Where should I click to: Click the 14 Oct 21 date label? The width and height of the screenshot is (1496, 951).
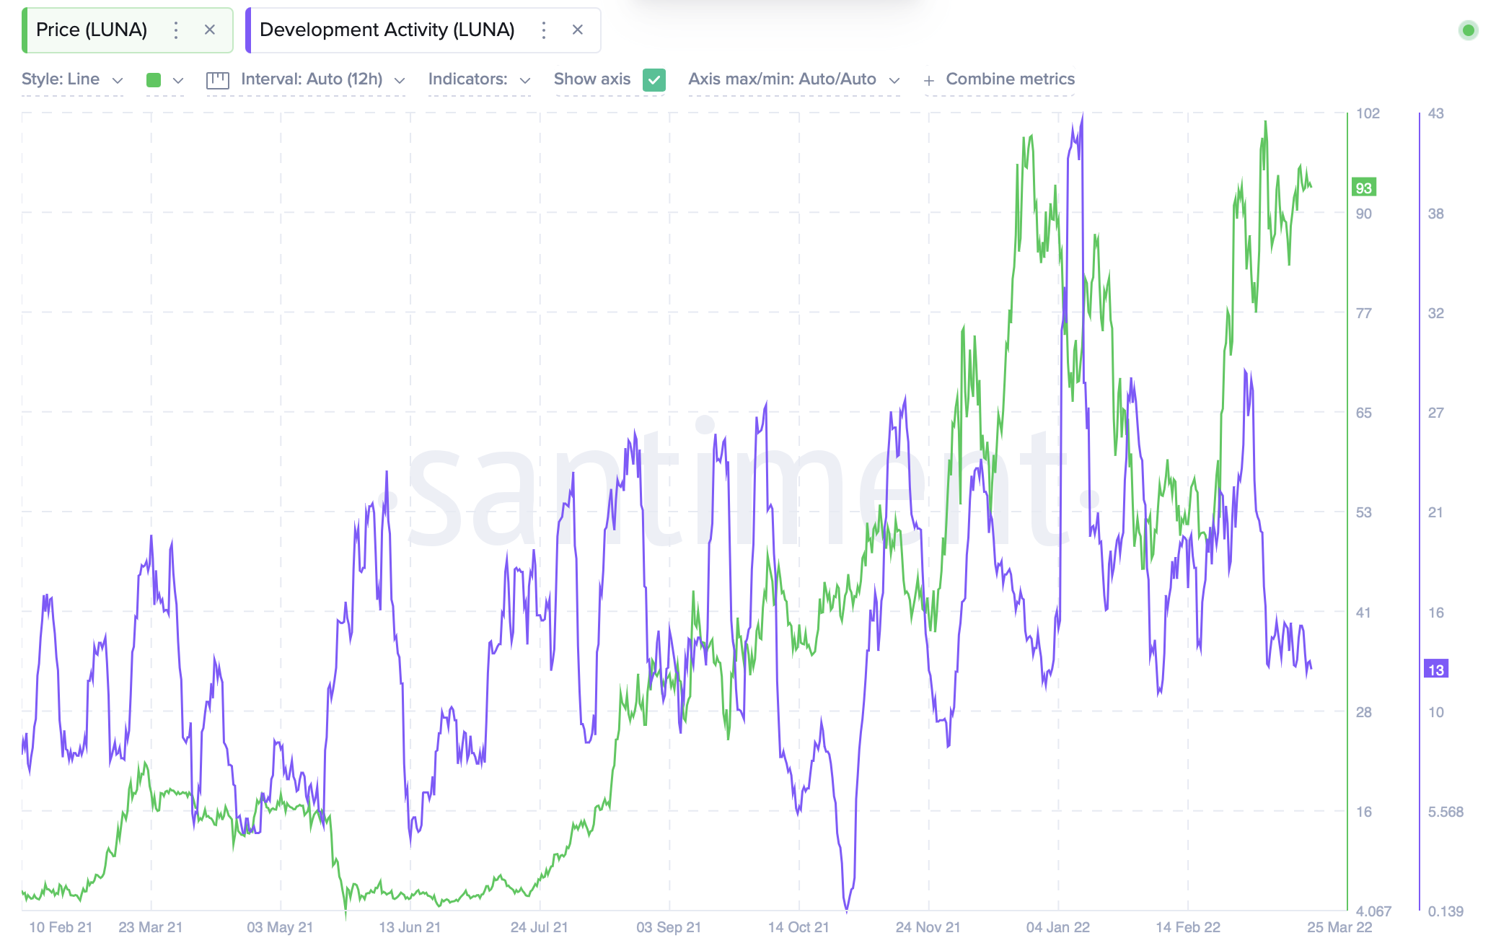798,927
